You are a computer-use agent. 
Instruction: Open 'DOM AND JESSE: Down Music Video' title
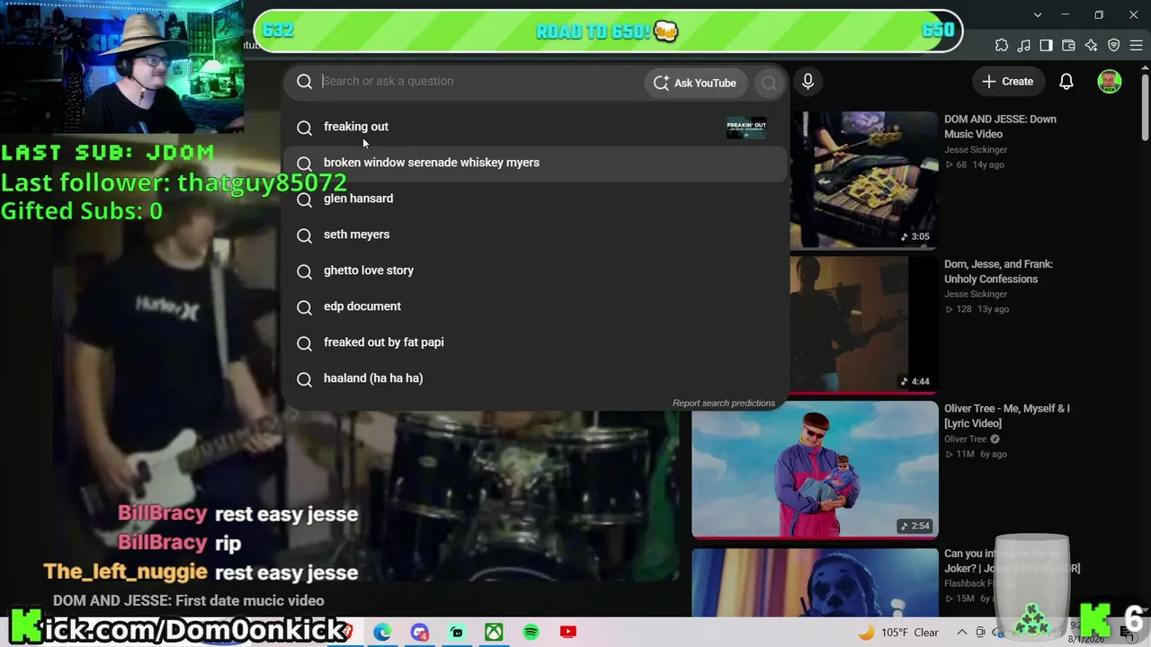tap(1000, 127)
